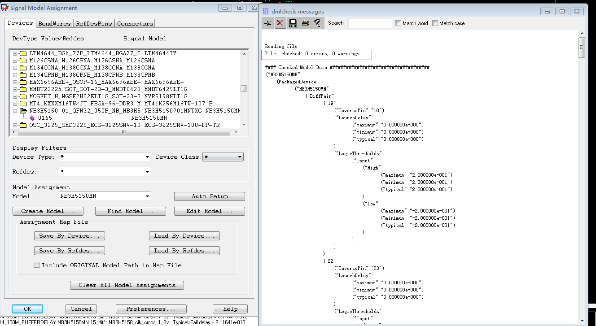Click the Save By Refdes... button
The height and width of the screenshot is (326, 596).
(x=70, y=251)
